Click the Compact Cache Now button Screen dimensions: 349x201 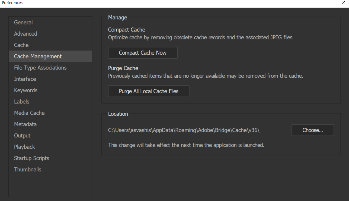(143, 53)
